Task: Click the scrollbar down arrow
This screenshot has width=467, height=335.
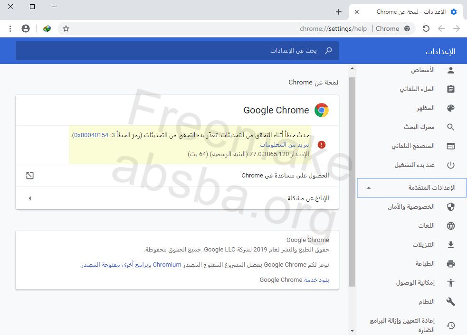Action: pyautogui.click(x=353, y=331)
